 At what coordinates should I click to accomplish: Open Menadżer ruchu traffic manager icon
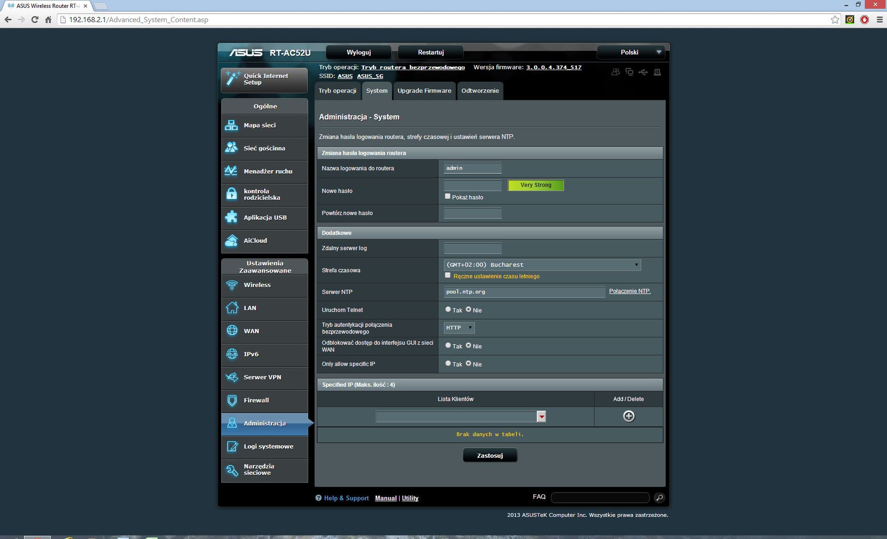pos(231,171)
